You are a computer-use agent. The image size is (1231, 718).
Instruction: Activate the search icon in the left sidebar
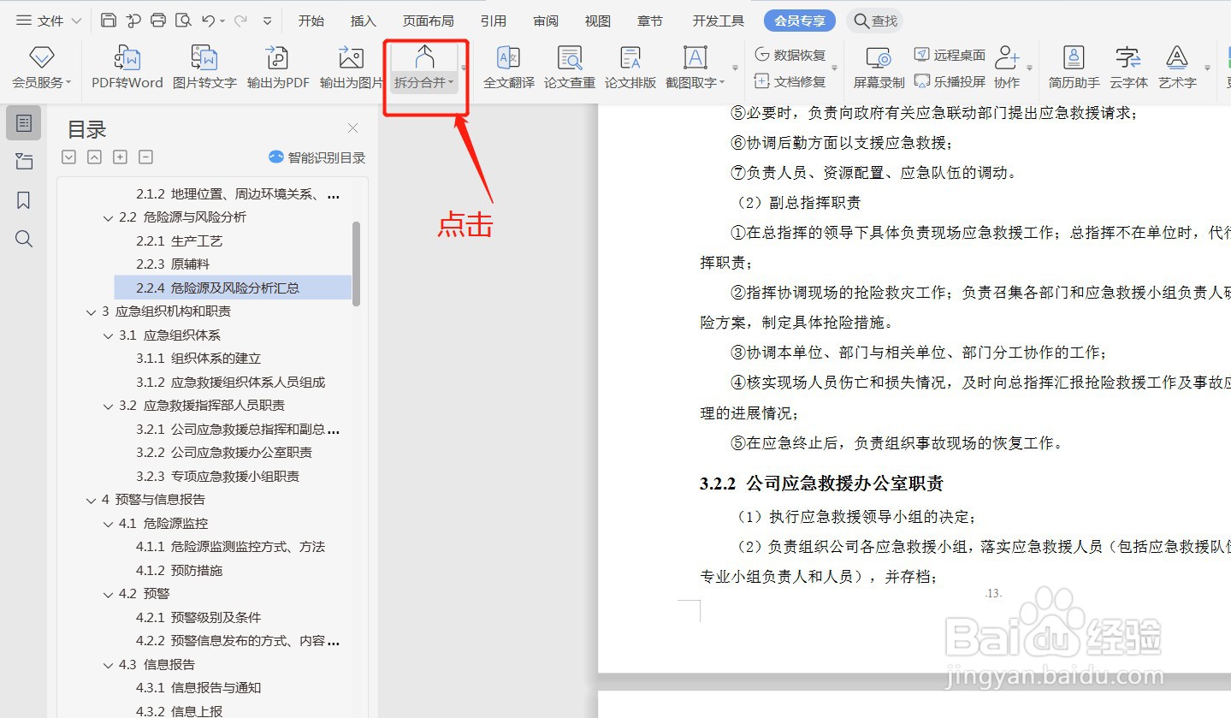coord(23,239)
